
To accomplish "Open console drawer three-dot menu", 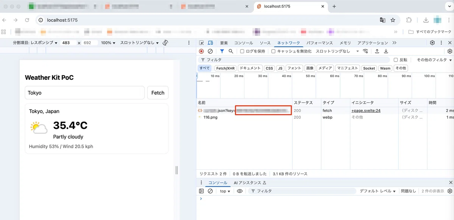I will pos(201,183).
